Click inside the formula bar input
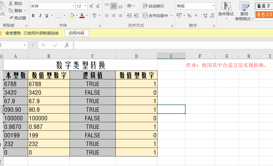The image size is (273, 166). [173, 45]
